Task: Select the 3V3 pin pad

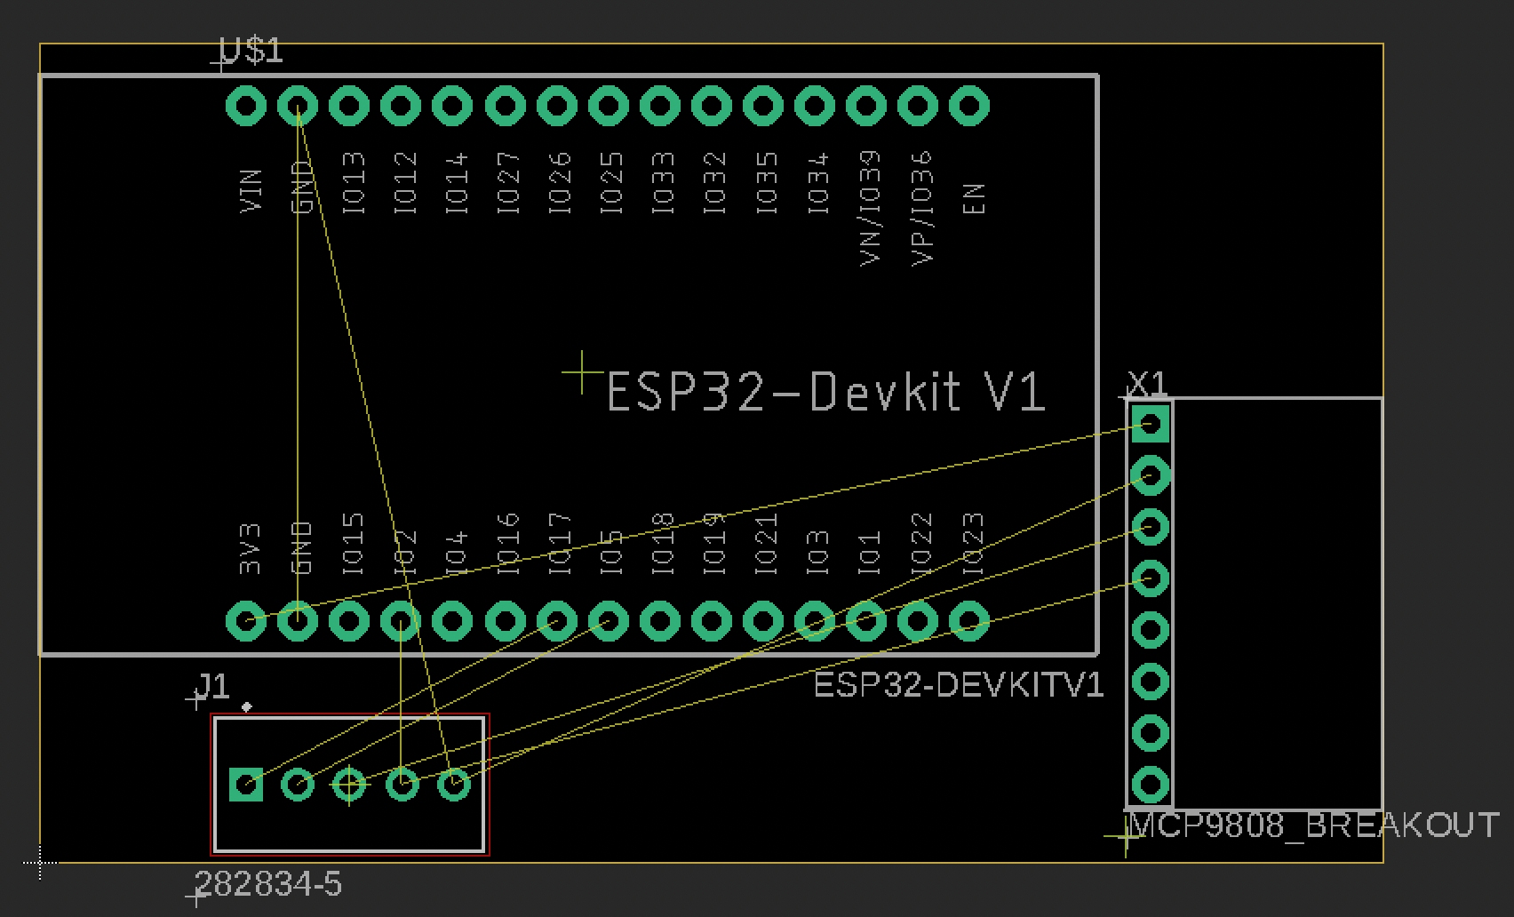Action: point(246,621)
